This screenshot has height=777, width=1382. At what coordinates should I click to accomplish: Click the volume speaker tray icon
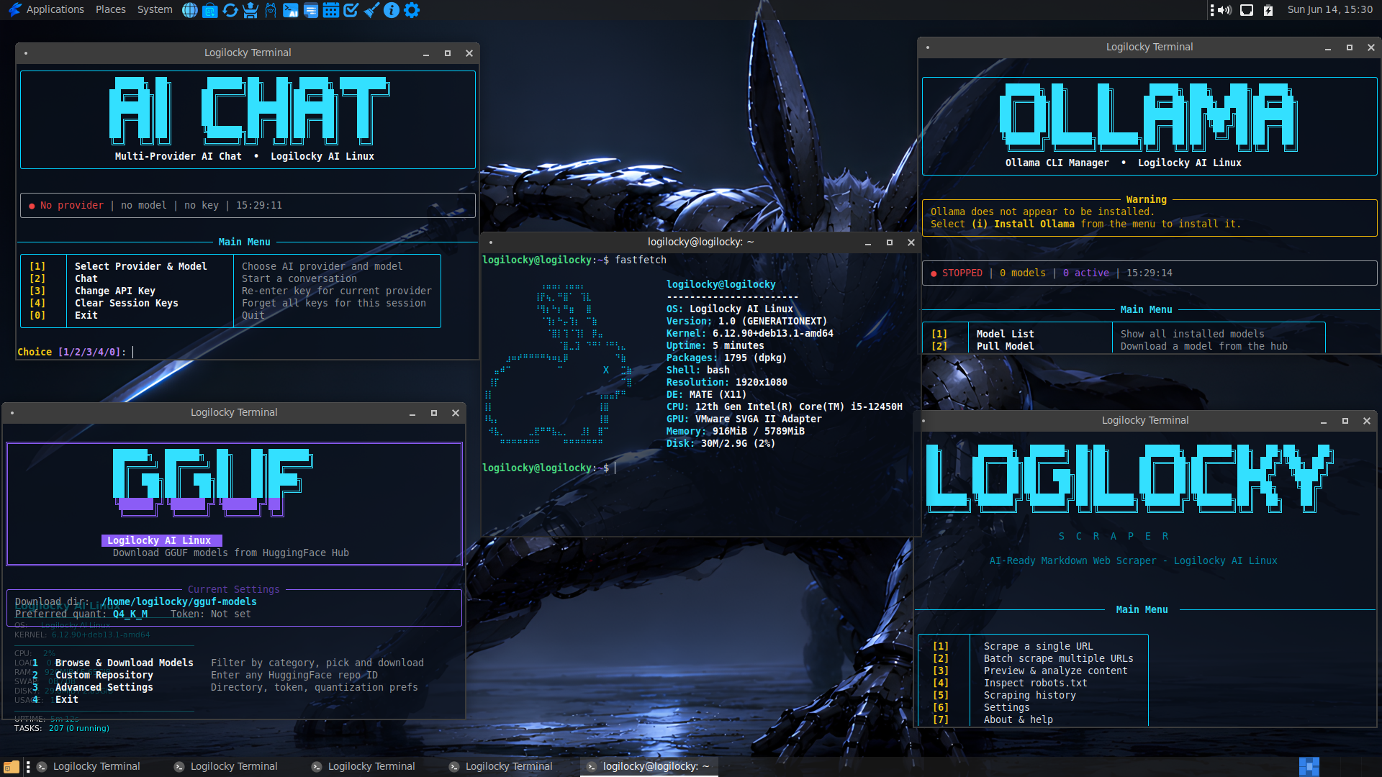click(x=1225, y=10)
